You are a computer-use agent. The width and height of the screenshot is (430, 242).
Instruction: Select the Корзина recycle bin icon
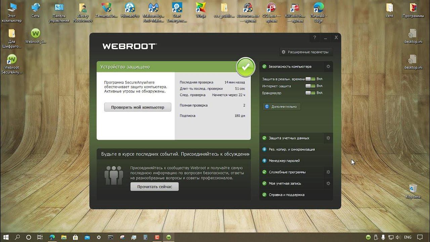[413, 191]
